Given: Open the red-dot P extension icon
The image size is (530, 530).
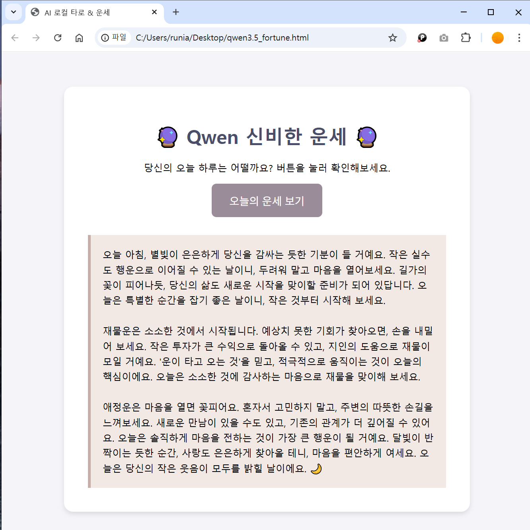Looking at the screenshot, I should pos(422,38).
